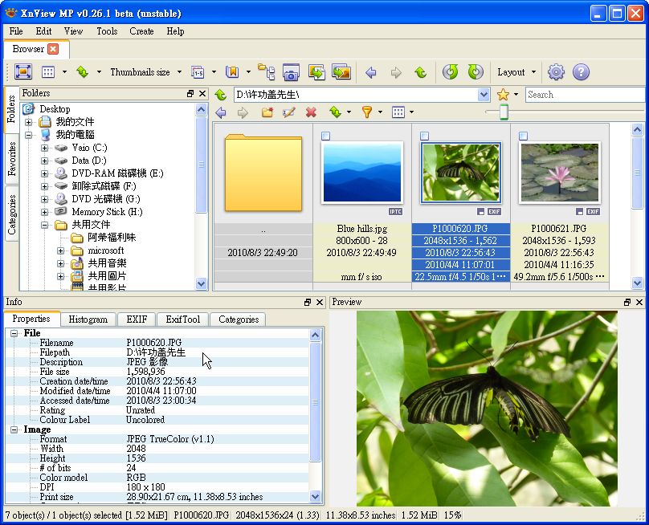This screenshot has width=649, height=525.
Task: Tick checkbox on P1000621.JPG thumbnail
Action: tap(523, 136)
